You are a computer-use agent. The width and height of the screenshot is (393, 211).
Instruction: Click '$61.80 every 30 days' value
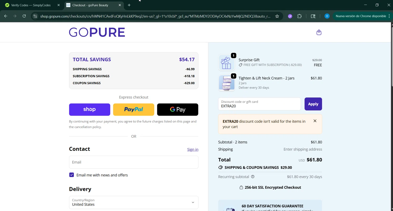click(x=304, y=177)
